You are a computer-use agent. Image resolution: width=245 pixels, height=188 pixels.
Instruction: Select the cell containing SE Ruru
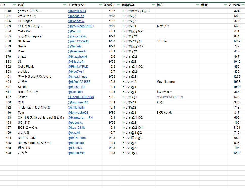click(x=42, y=41)
